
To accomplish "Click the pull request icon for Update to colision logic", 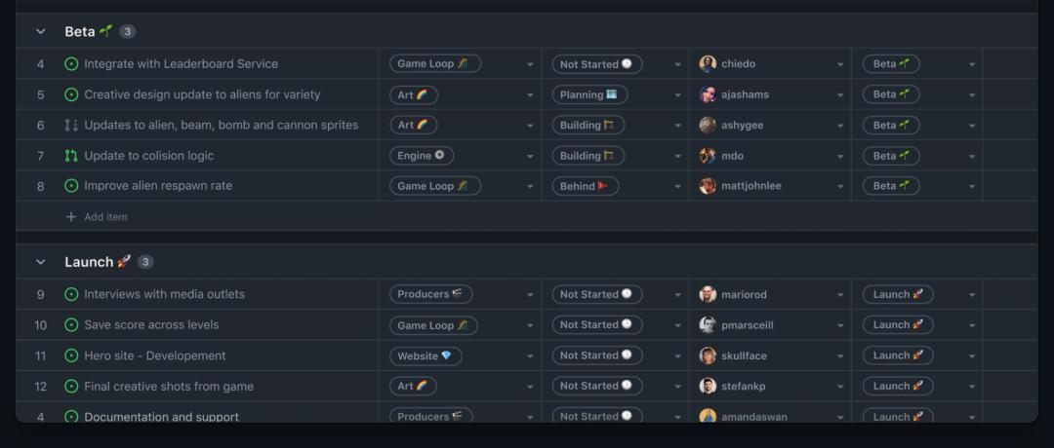I will [x=71, y=156].
